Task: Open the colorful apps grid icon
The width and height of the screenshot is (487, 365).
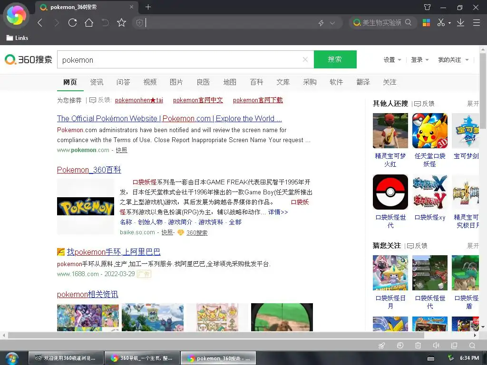Action: (x=426, y=22)
